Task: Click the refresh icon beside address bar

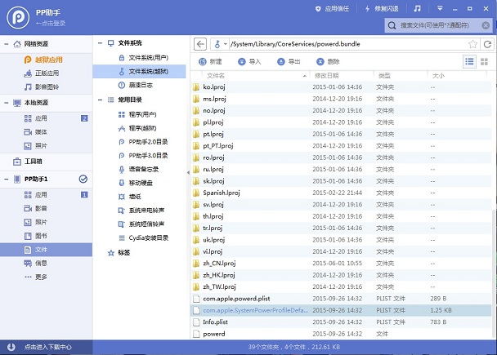Action: point(486,43)
